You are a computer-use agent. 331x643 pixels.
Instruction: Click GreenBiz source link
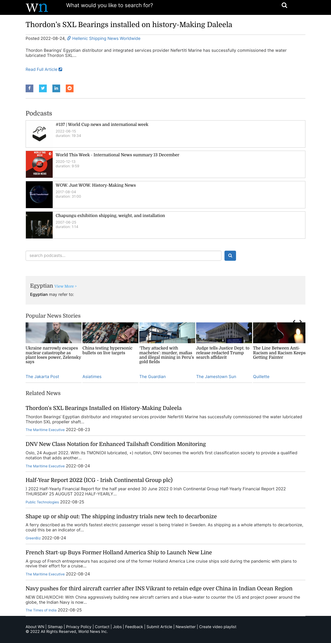pos(33,538)
